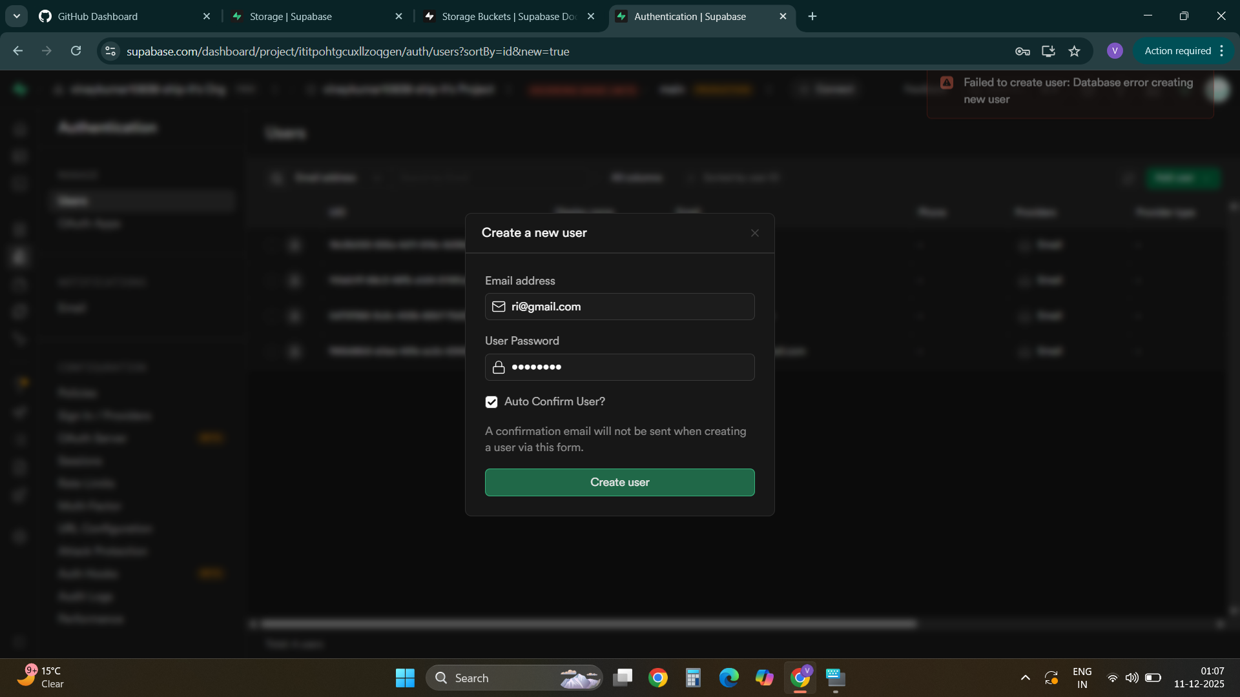Viewport: 1240px width, 697px height.
Task: Open the password manager key icon in address bar
Action: (x=1023, y=51)
